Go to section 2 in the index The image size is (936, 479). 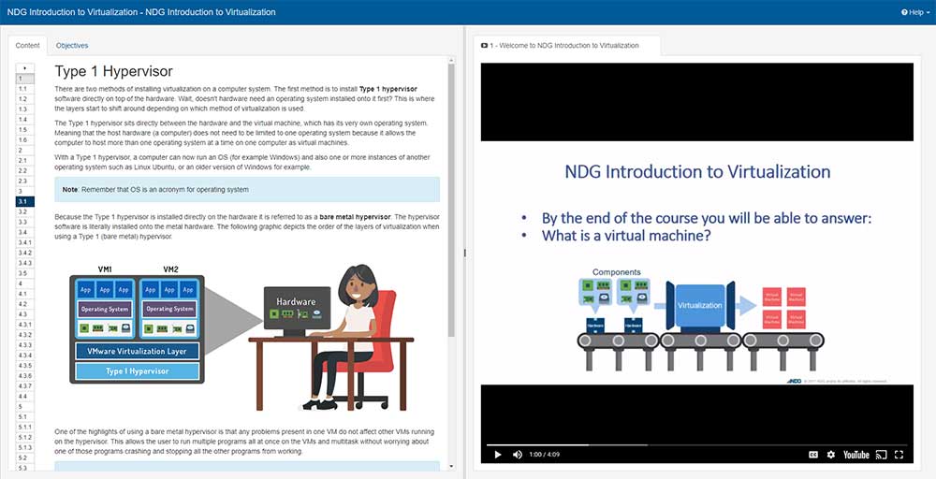pos(24,151)
